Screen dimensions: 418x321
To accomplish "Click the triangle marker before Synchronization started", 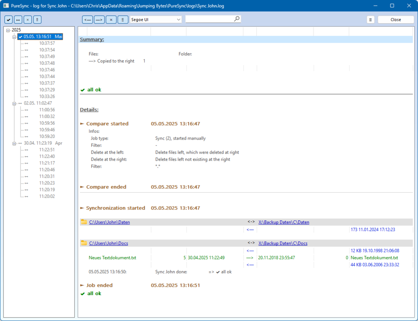I will [82, 208].
